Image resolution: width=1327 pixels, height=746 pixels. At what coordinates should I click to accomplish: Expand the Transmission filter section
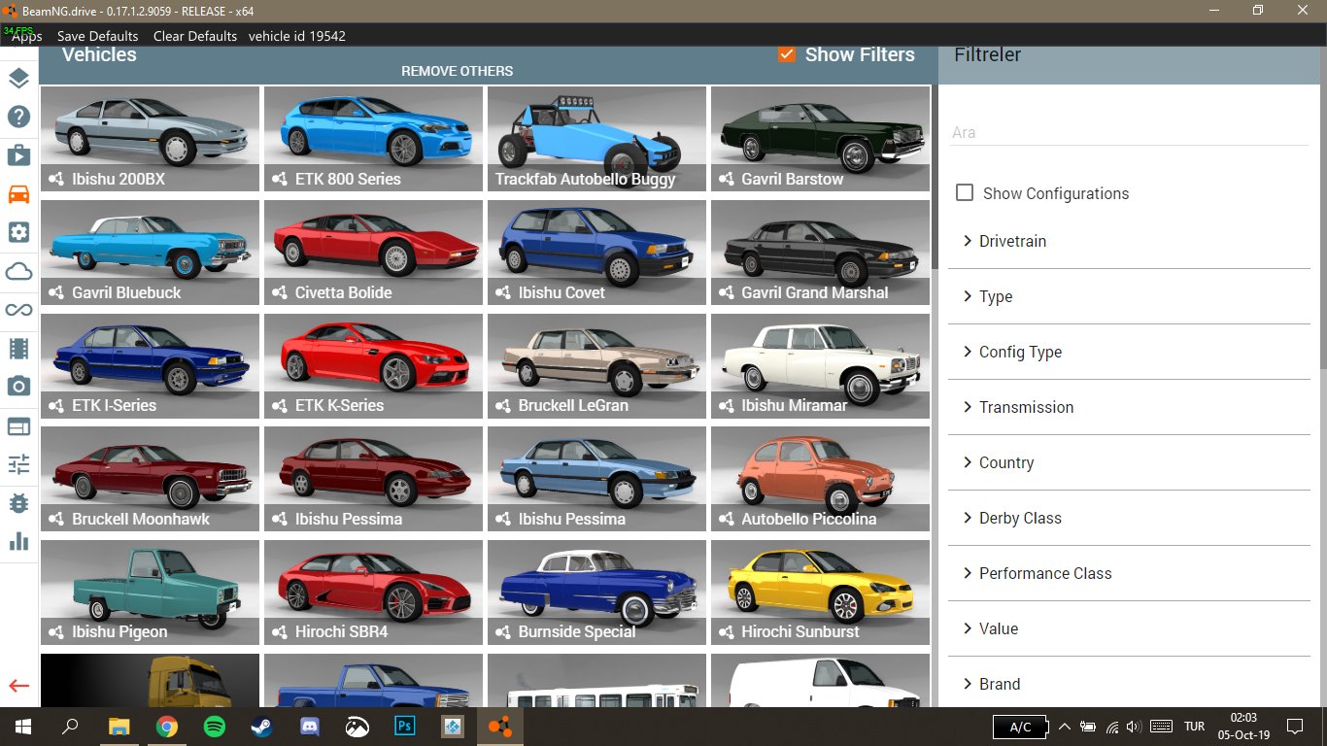pos(1026,407)
